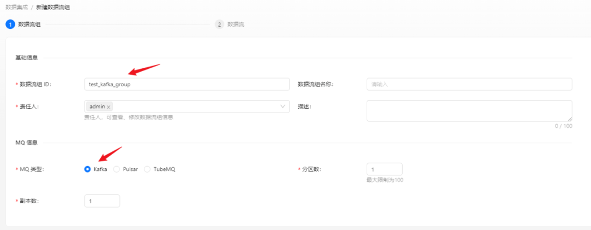The height and width of the screenshot is (230, 591).
Task: Select the TubeMQ radio button
Action: coord(147,169)
